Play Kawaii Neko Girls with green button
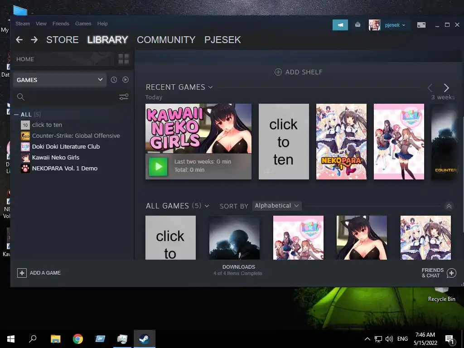 [158, 166]
